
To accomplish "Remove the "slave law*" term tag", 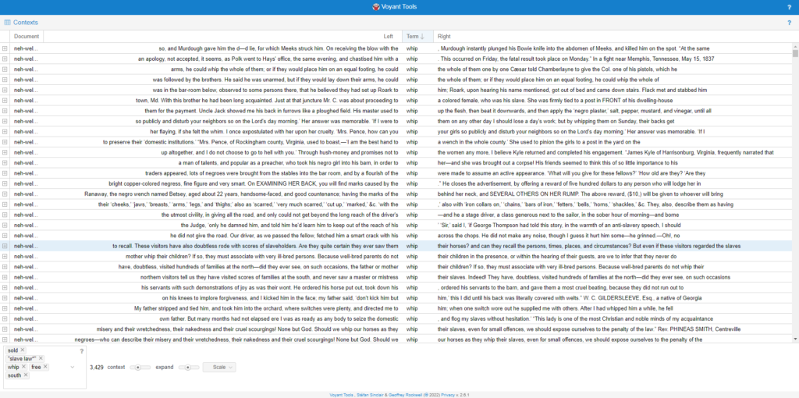I will click(x=41, y=358).
